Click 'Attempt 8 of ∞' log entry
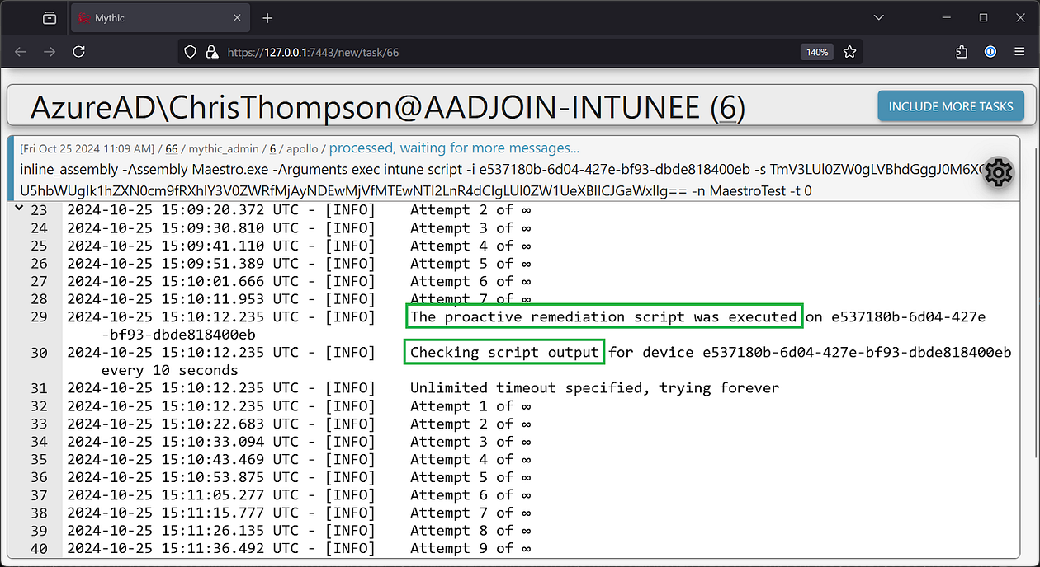The image size is (1040, 567). pyautogui.click(x=470, y=531)
